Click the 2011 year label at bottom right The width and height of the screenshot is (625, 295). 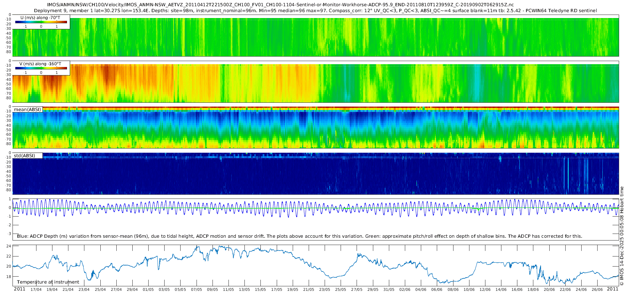[x=612, y=289]
